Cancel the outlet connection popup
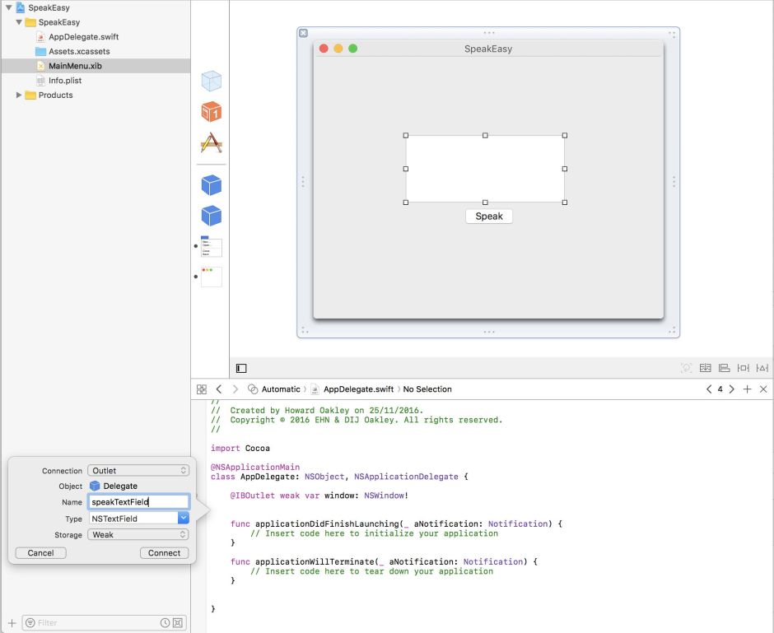Image resolution: width=774 pixels, height=633 pixels. (40, 552)
